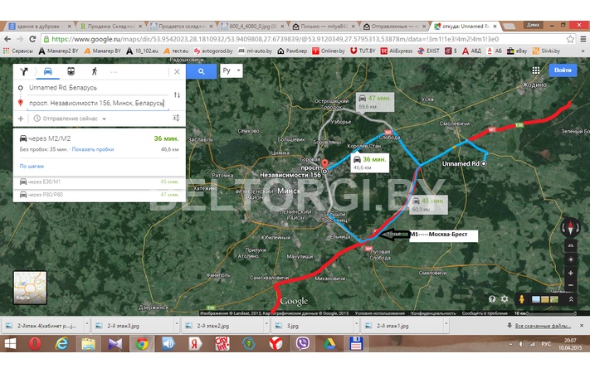590x373 pixels.
Task: Reload the current page
Action: tap(32, 39)
